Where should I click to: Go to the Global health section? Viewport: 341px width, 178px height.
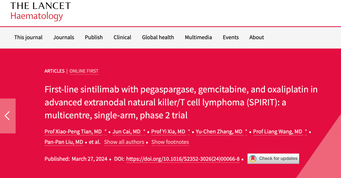click(x=158, y=37)
